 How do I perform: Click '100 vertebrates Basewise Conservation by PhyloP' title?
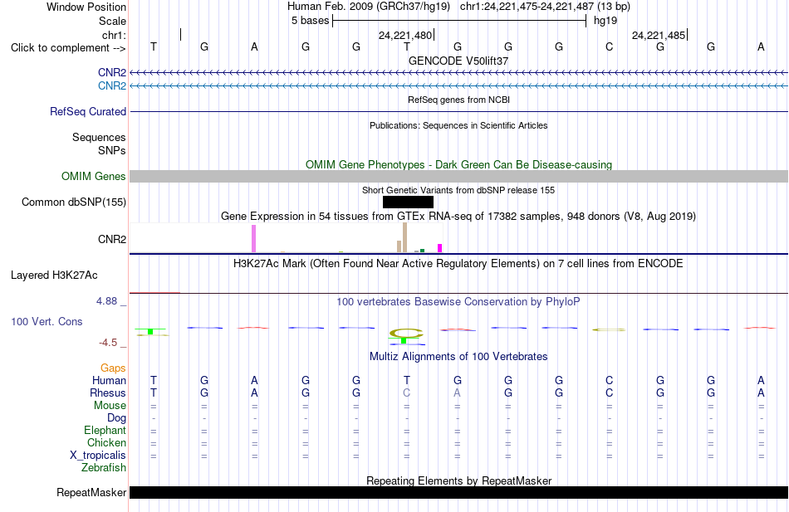tap(458, 302)
